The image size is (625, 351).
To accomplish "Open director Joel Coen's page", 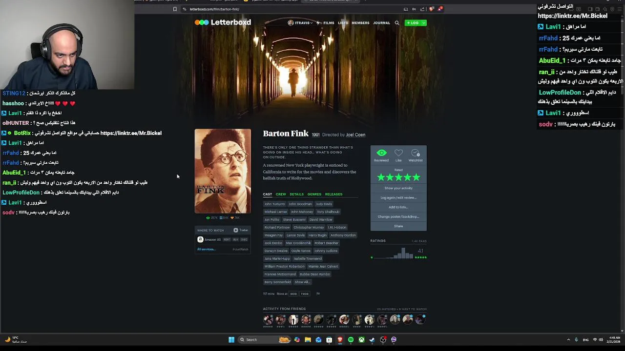I will (x=355, y=135).
